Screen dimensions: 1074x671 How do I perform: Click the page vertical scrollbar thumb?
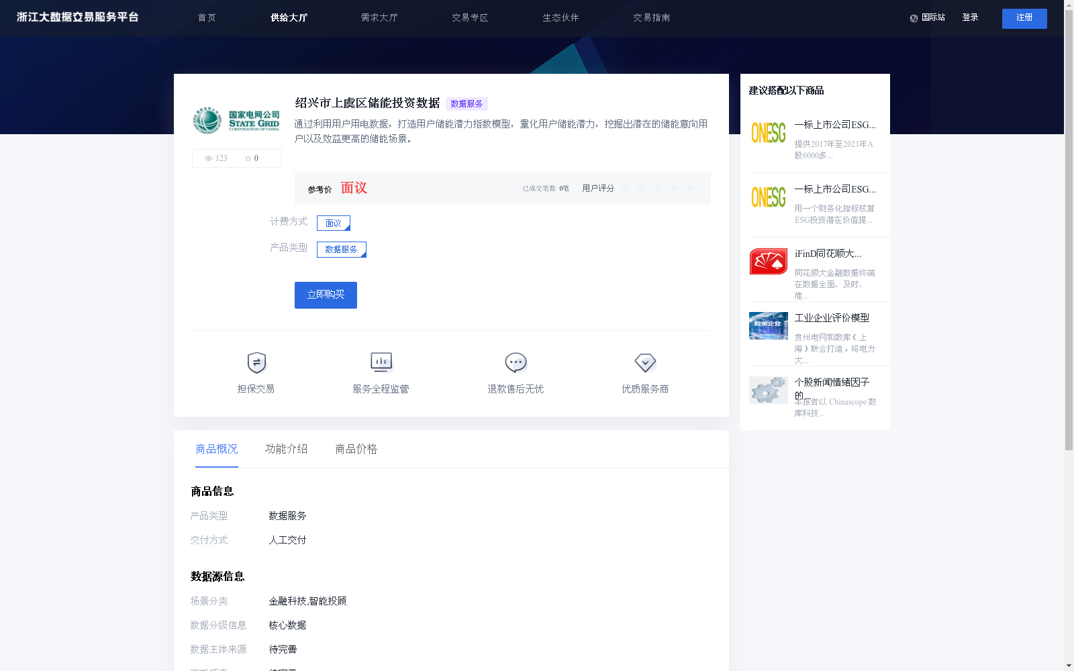click(x=1069, y=229)
